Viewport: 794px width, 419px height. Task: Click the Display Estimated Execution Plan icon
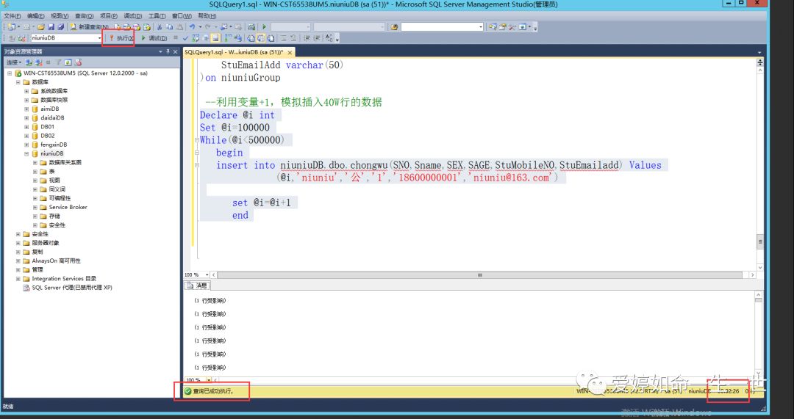pos(195,38)
